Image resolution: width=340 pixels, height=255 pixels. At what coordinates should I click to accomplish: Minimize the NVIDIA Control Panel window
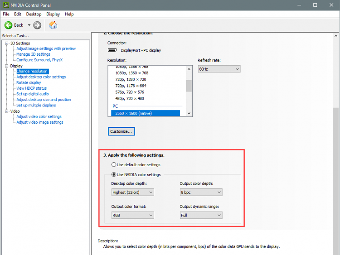(299, 5)
